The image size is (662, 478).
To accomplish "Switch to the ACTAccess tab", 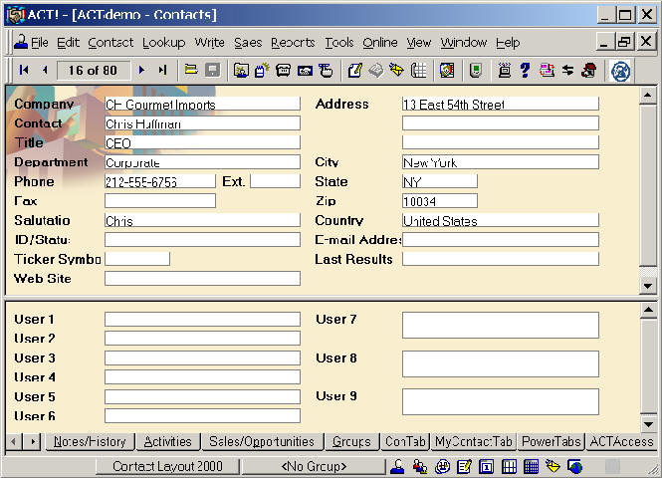I will point(621,442).
